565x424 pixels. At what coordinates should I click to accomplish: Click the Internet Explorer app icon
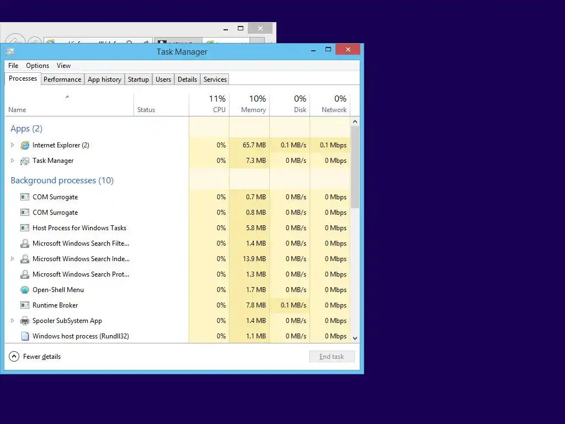point(25,145)
